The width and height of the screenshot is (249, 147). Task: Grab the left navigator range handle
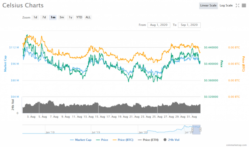[x=192, y=130]
